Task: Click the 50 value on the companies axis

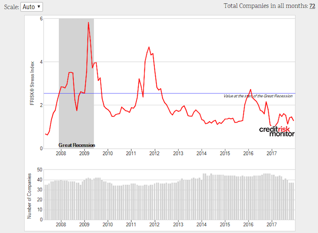Action: (40, 170)
